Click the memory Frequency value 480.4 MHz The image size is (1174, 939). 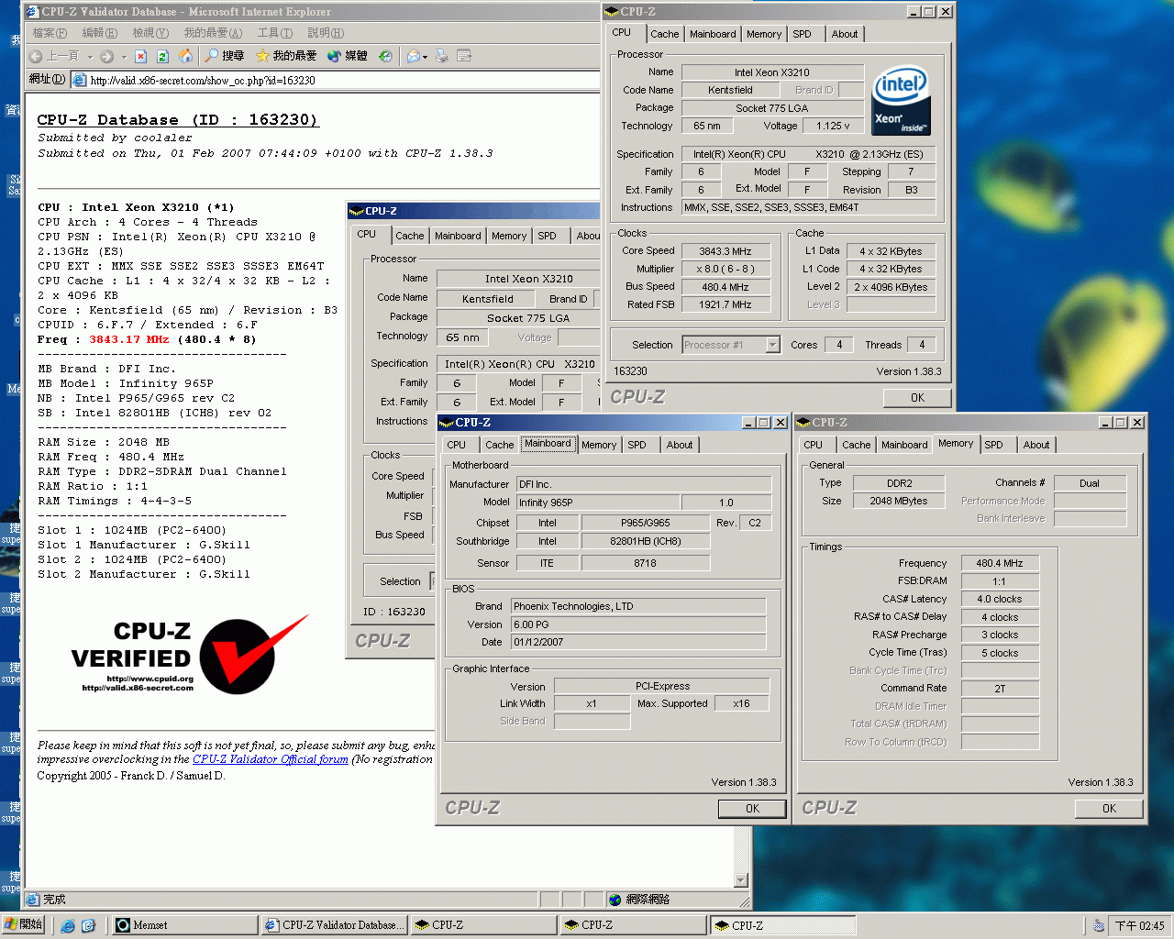pos(1000,563)
